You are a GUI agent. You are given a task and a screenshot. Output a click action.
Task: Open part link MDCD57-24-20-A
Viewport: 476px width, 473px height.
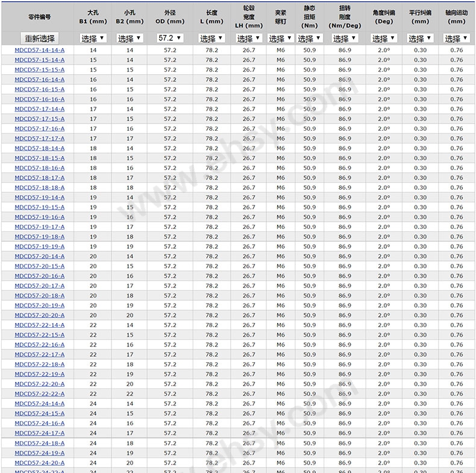point(39,463)
